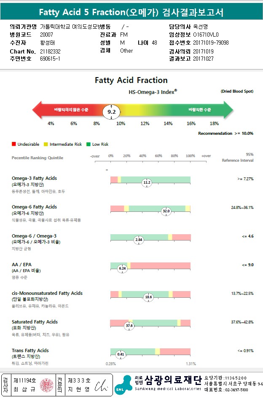Click the Chart No. value 21182332
Image resolution: width=263 pixels, height=401 pixels.
tap(50, 51)
